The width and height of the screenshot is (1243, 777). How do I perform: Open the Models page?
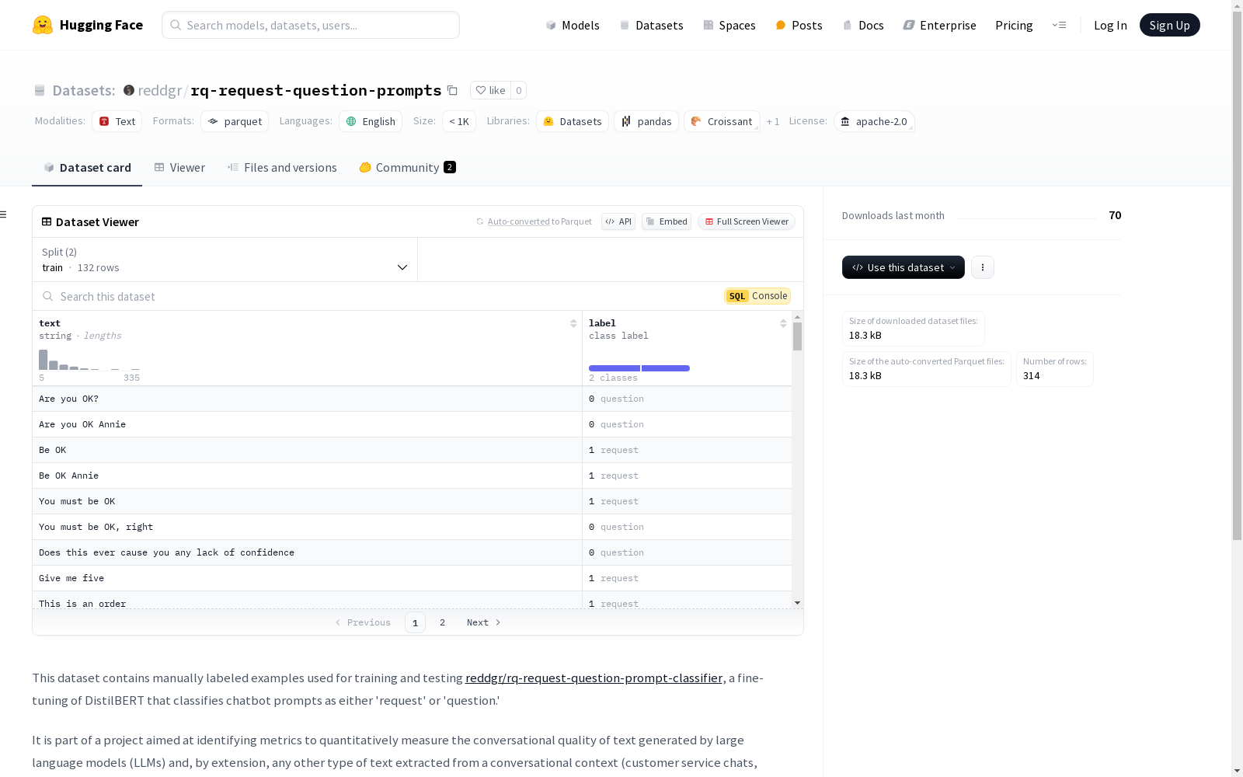(x=573, y=25)
